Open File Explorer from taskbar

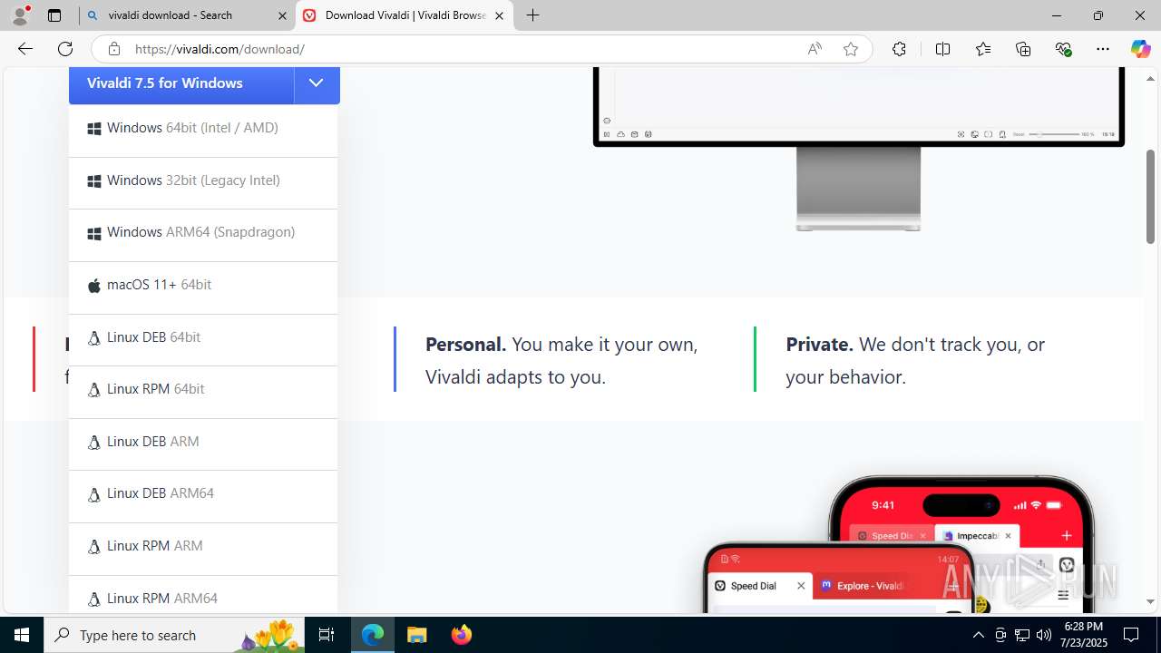(x=416, y=635)
